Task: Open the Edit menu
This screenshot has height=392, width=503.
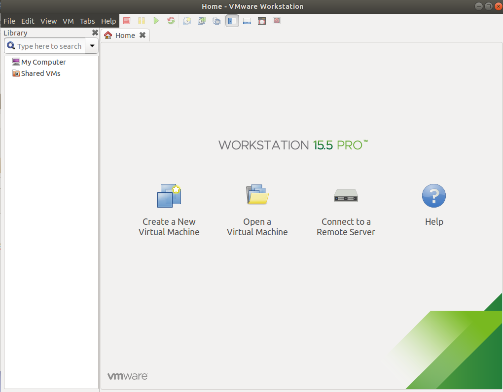Action: tap(28, 21)
